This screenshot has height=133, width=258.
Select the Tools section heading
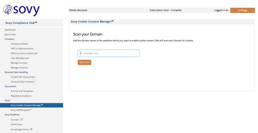[x=7, y=101]
